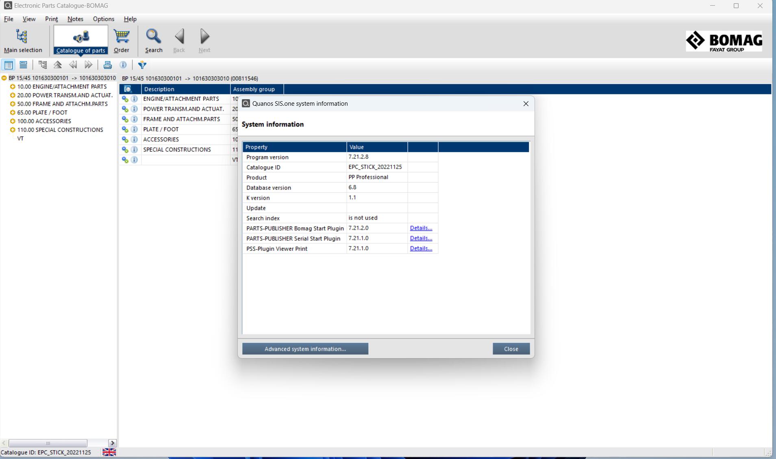The image size is (776, 459).
Task: Click the tree panel horizontal scrollbar thumb
Action: (x=48, y=443)
